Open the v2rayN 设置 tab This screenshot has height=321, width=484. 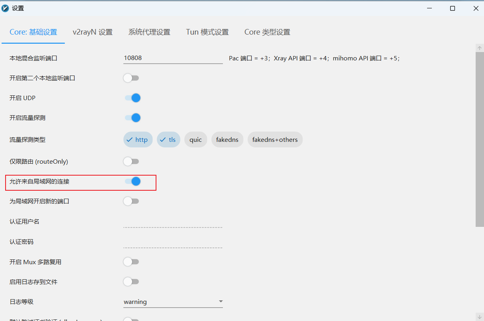93,32
